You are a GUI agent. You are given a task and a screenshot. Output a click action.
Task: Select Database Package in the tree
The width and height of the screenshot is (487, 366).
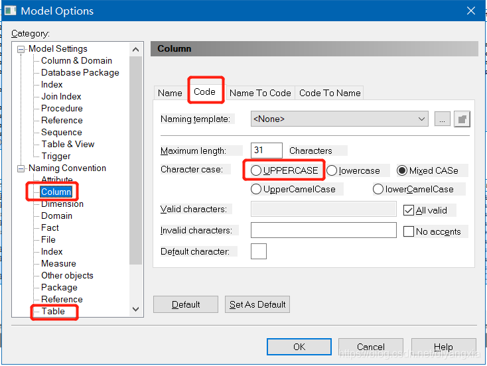click(x=80, y=72)
